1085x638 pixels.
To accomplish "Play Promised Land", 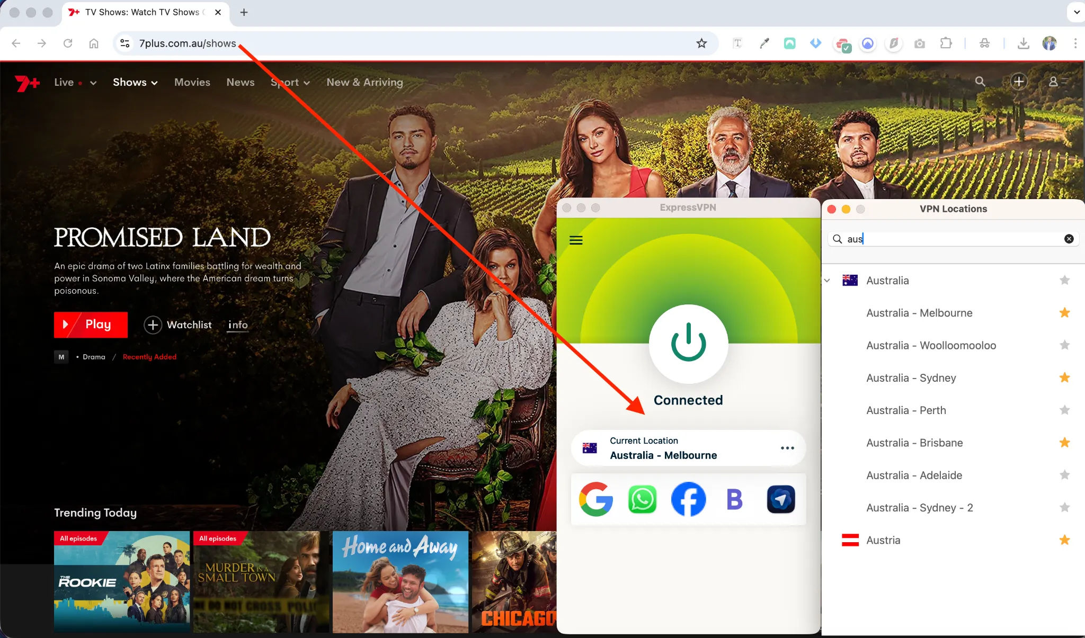I will [x=90, y=325].
